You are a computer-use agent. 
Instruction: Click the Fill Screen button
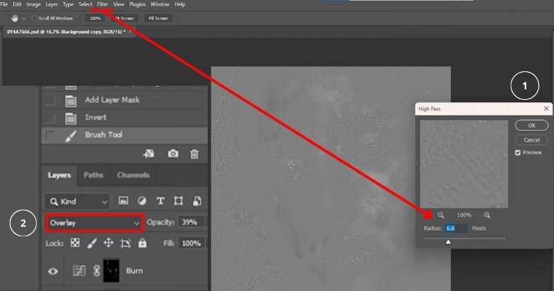click(159, 18)
